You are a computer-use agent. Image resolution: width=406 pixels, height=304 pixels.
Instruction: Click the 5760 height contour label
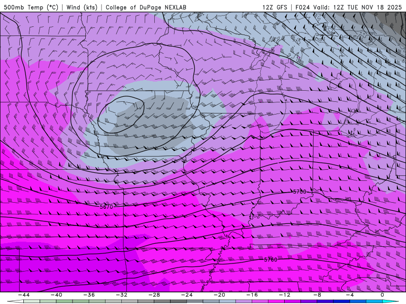point(270,259)
